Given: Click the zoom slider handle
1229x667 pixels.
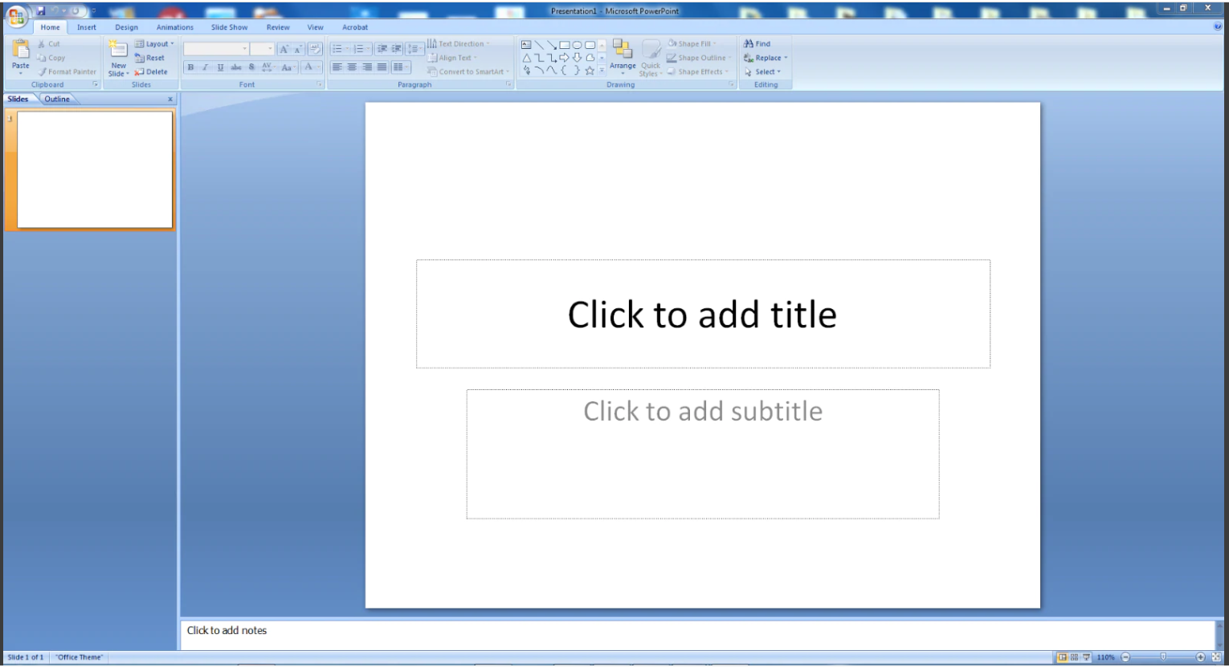Looking at the screenshot, I should coord(1162,657).
